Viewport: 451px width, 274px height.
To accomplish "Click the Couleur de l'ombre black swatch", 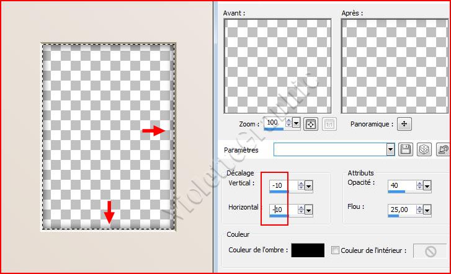I will point(308,250).
